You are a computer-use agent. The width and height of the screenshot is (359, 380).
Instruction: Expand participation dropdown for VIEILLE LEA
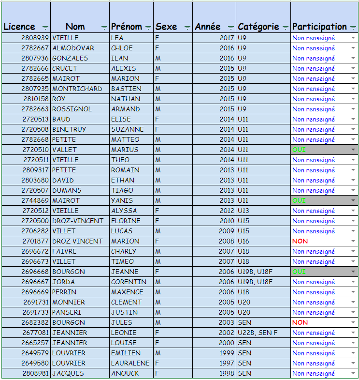[x=353, y=38]
